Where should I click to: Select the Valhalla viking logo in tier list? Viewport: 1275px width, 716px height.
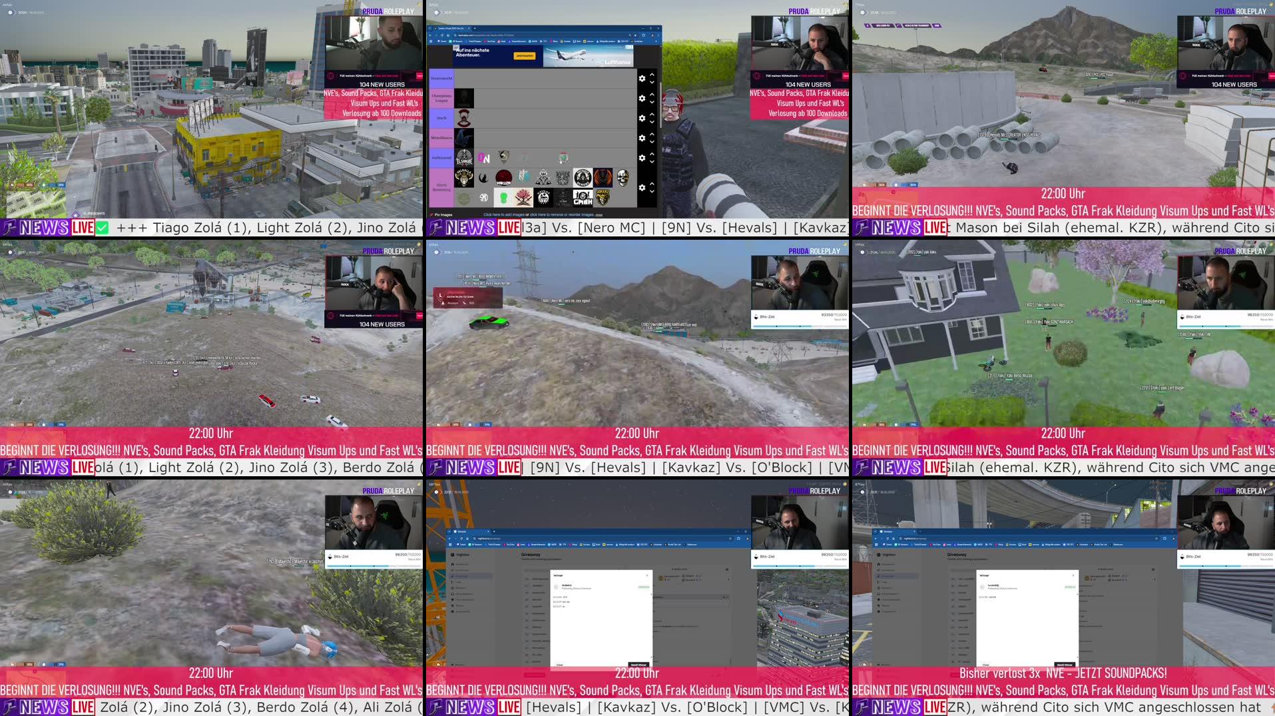[x=464, y=178]
